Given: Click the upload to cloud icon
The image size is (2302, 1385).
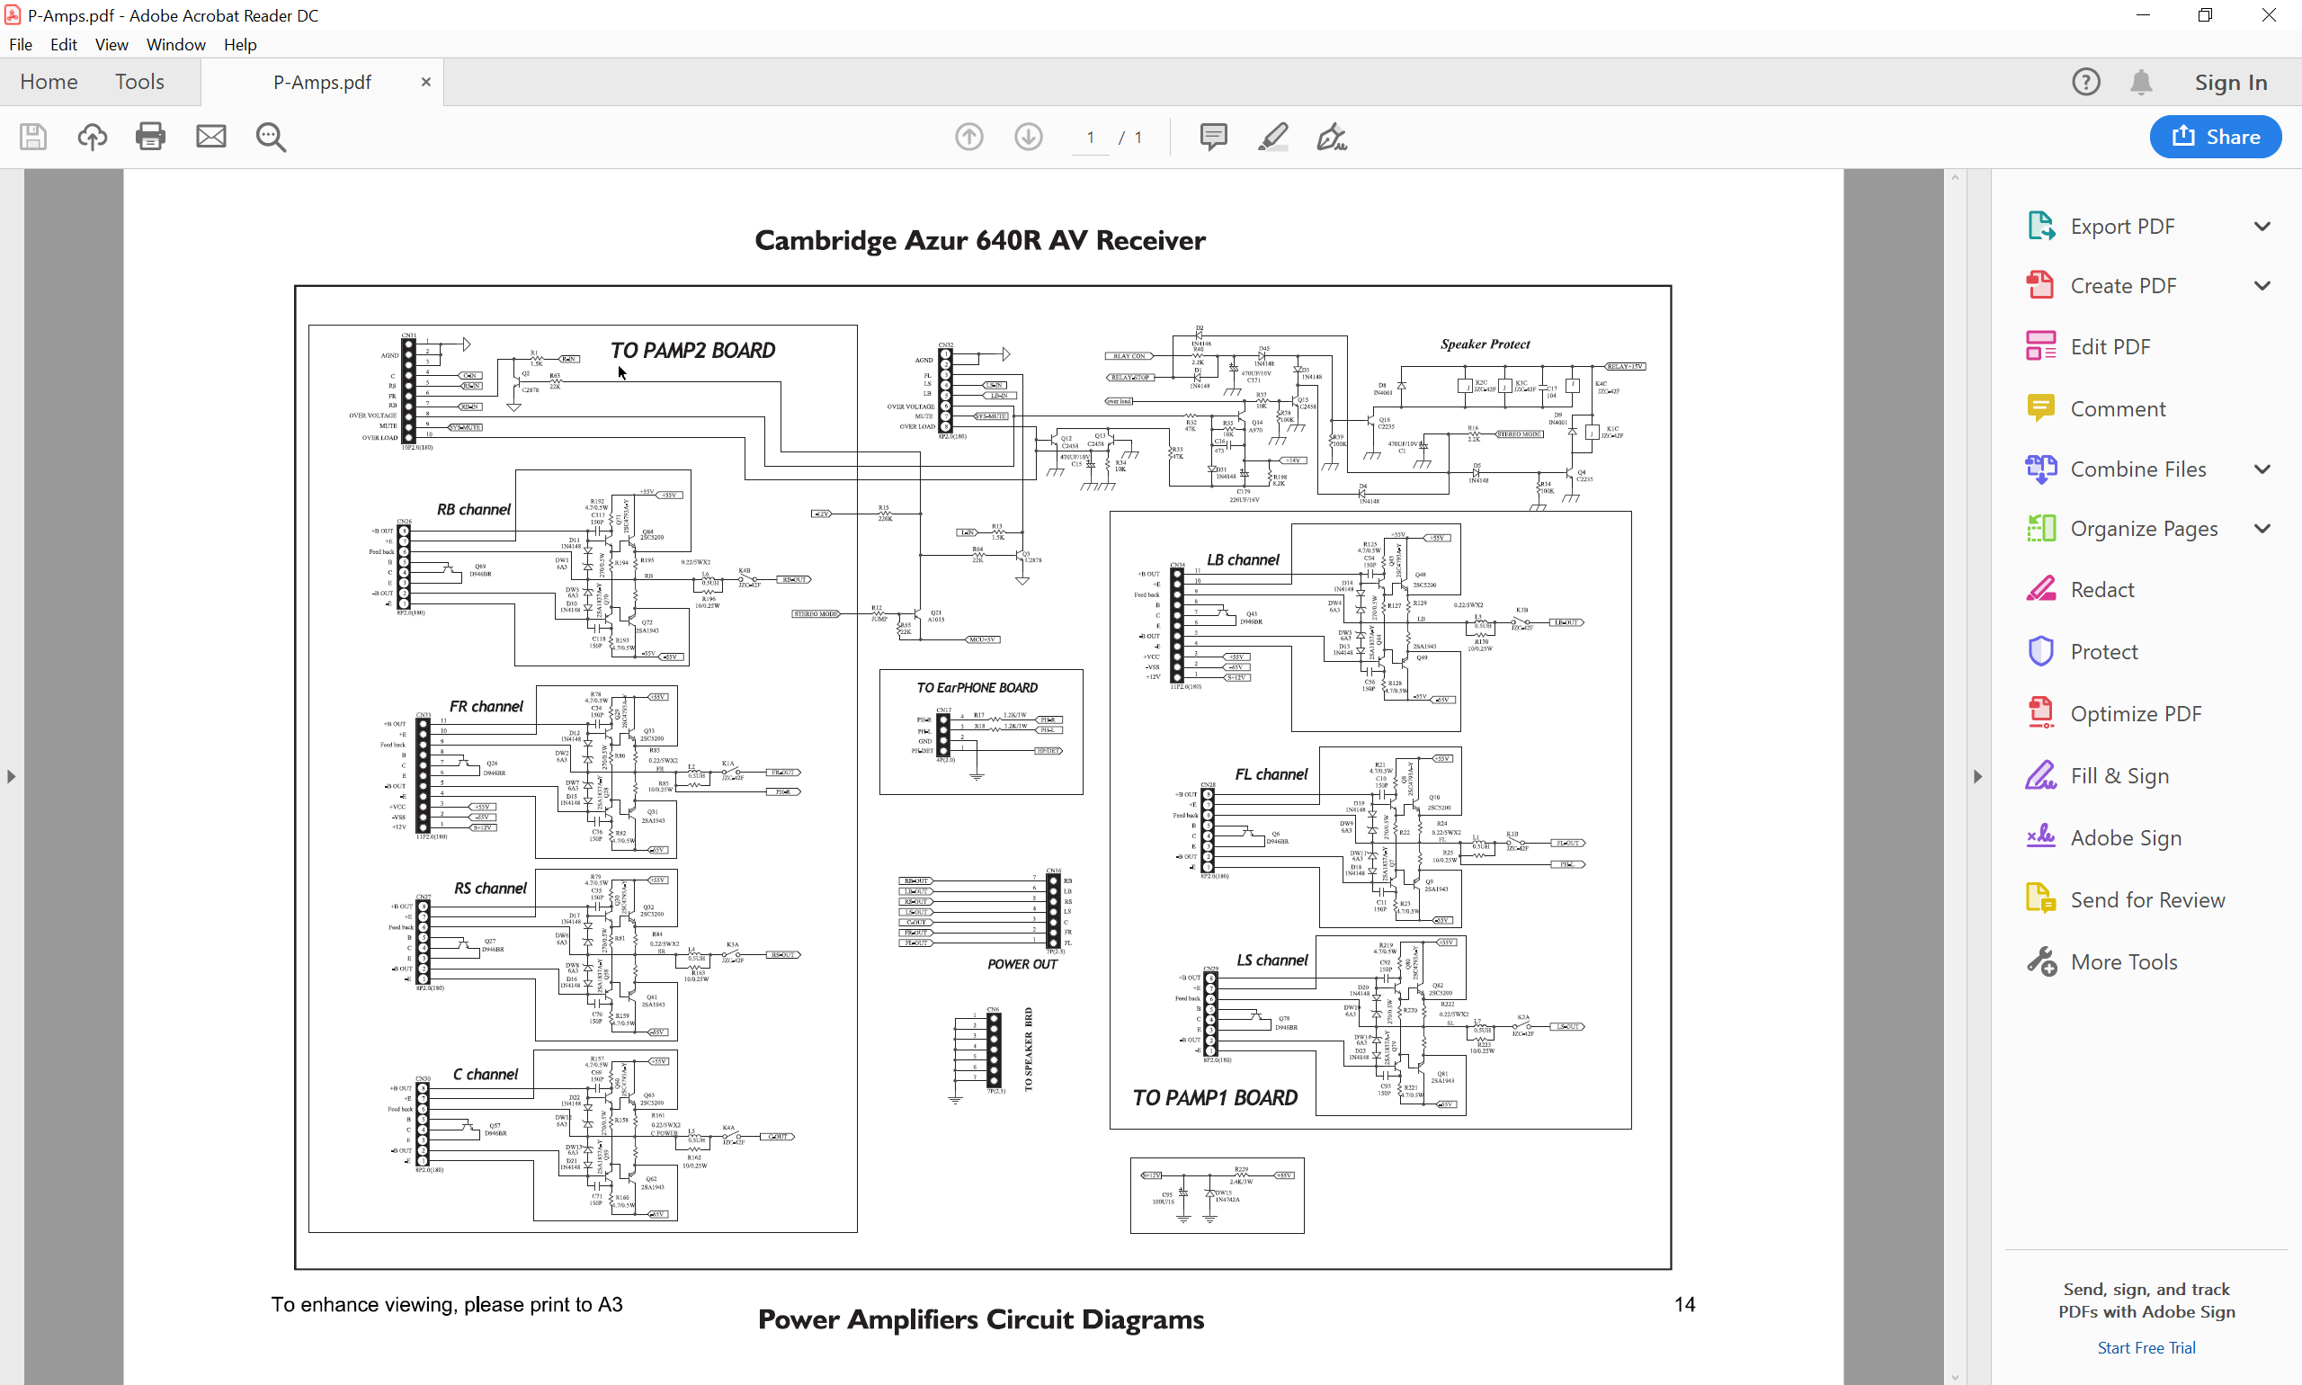Looking at the screenshot, I should pyautogui.click(x=92, y=138).
